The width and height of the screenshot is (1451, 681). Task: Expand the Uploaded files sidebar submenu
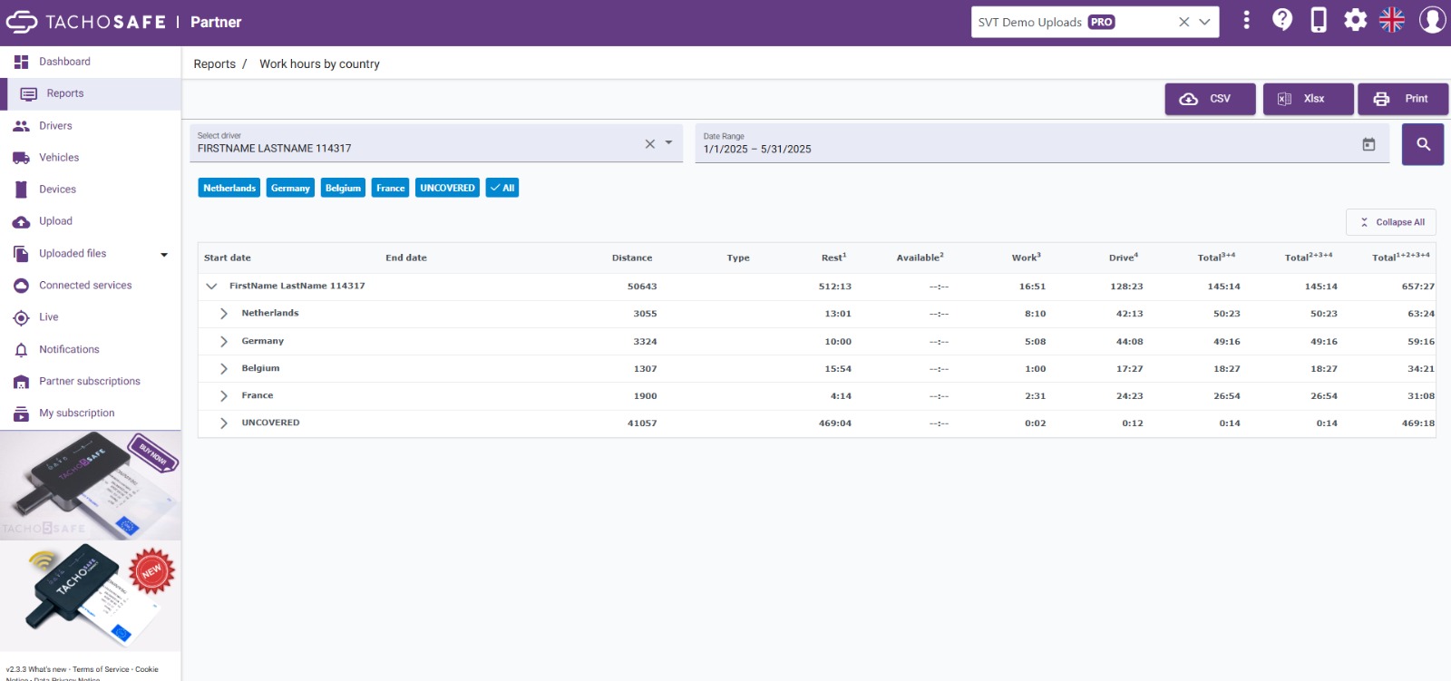click(x=164, y=254)
